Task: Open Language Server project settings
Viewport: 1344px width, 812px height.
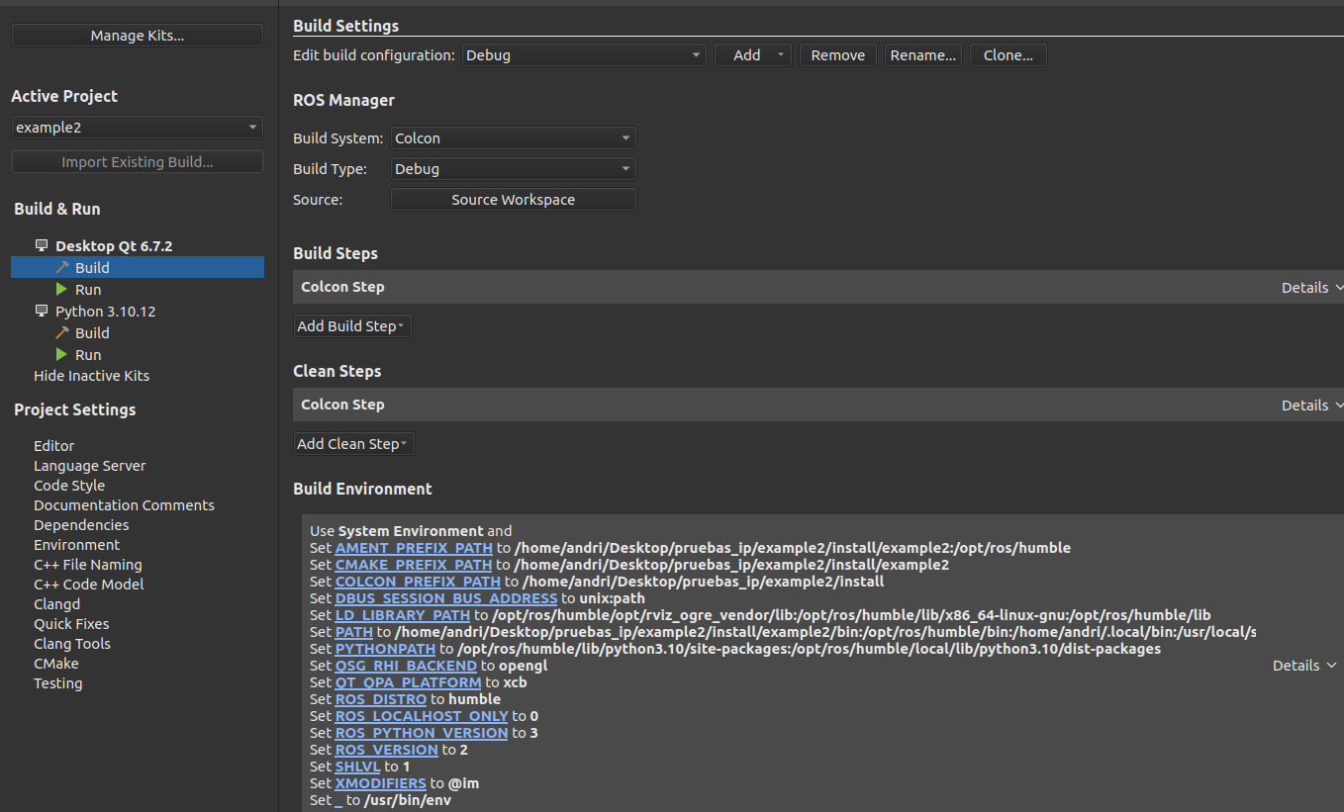Action: click(x=89, y=466)
